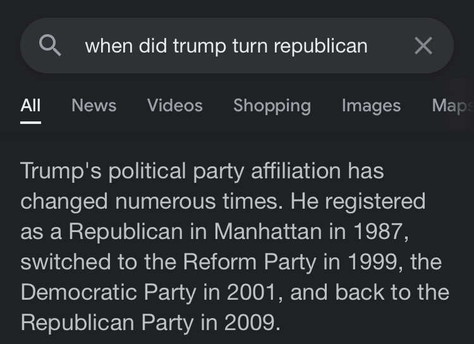Click the year 2001 in the snippet

pyautogui.click(x=252, y=292)
